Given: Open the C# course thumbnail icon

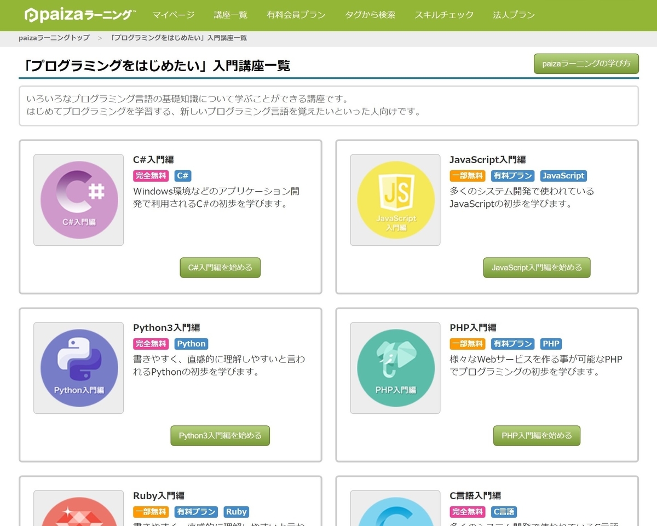Looking at the screenshot, I should [79, 200].
